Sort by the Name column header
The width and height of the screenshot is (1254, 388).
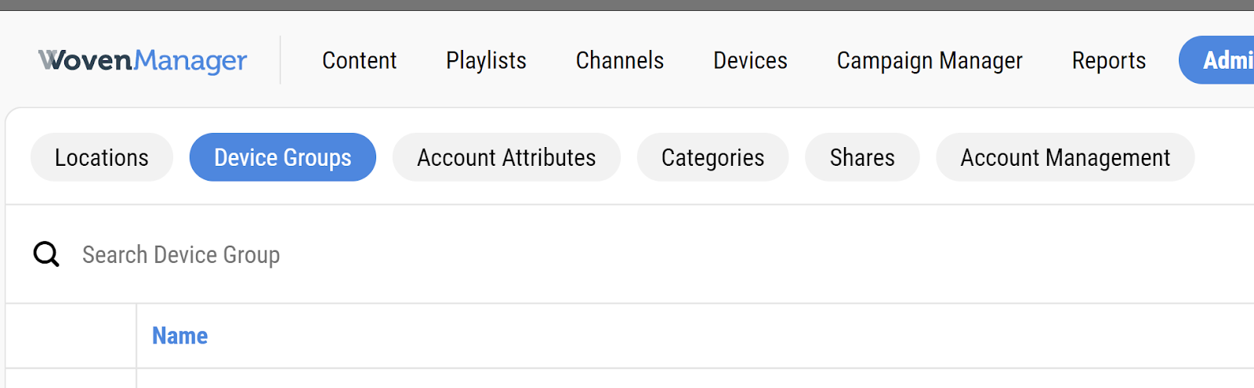click(x=180, y=336)
